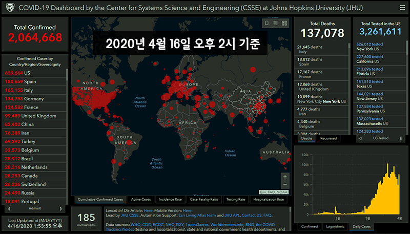Select Brazil in confirmed cases list
The image size is (410, 234).
[x=34, y=159]
